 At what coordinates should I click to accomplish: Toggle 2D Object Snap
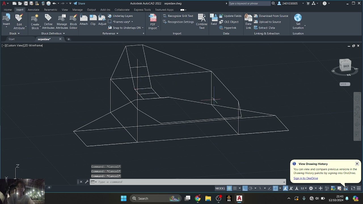point(275,188)
